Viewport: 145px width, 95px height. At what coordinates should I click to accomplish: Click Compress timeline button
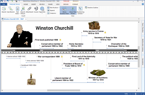point(52,13)
